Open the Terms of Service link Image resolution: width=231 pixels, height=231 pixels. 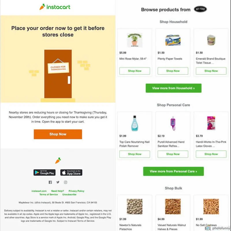click(49, 194)
